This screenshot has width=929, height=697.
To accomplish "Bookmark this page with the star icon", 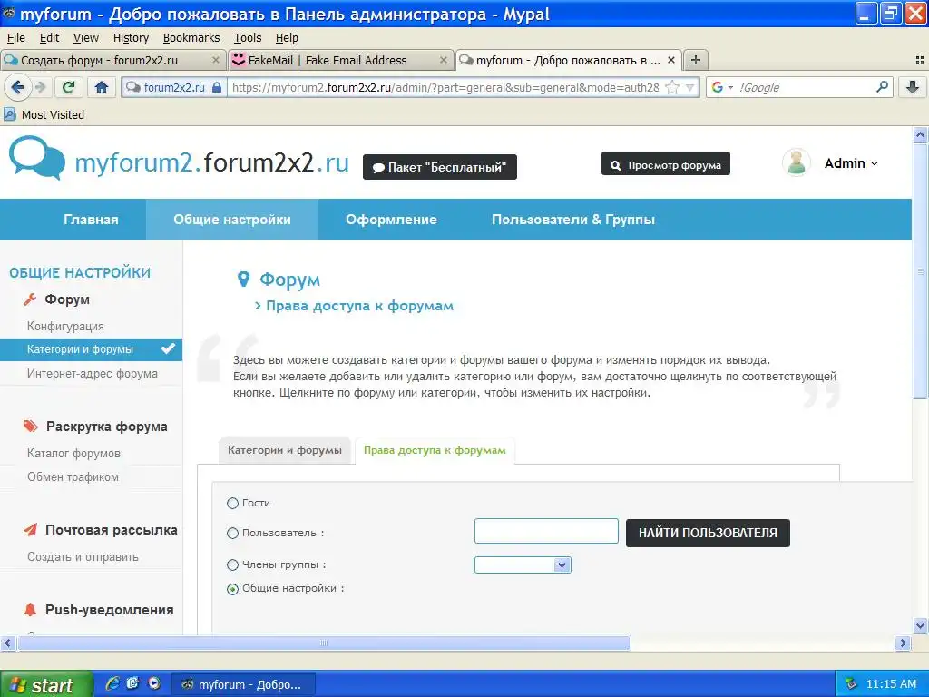I will pyautogui.click(x=672, y=88).
